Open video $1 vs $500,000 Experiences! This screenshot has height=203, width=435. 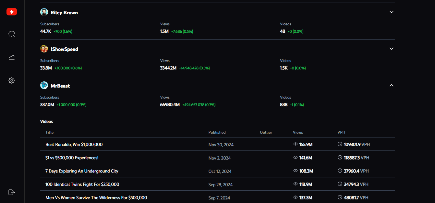[72, 158]
